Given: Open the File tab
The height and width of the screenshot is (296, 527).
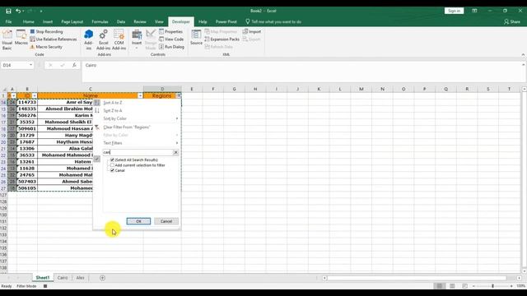Looking at the screenshot, I should tap(8, 22).
